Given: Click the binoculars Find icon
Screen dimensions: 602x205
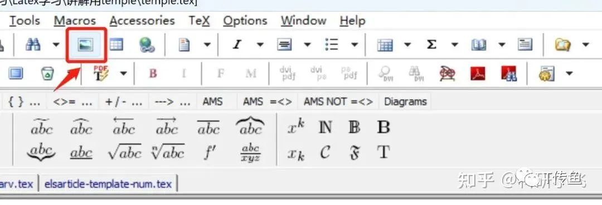Looking at the screenshot, I should coord(33,45).
